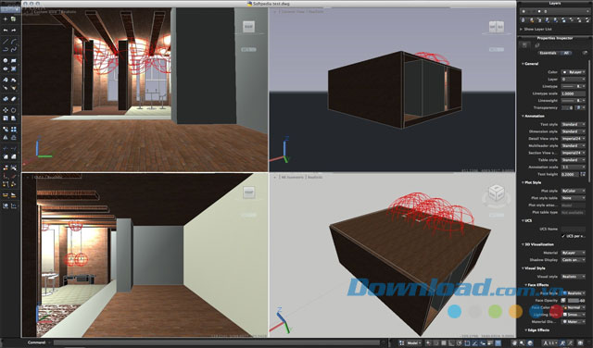Open the Color ByLayer dropdown
593x348 pixels.
coord(574,72)
